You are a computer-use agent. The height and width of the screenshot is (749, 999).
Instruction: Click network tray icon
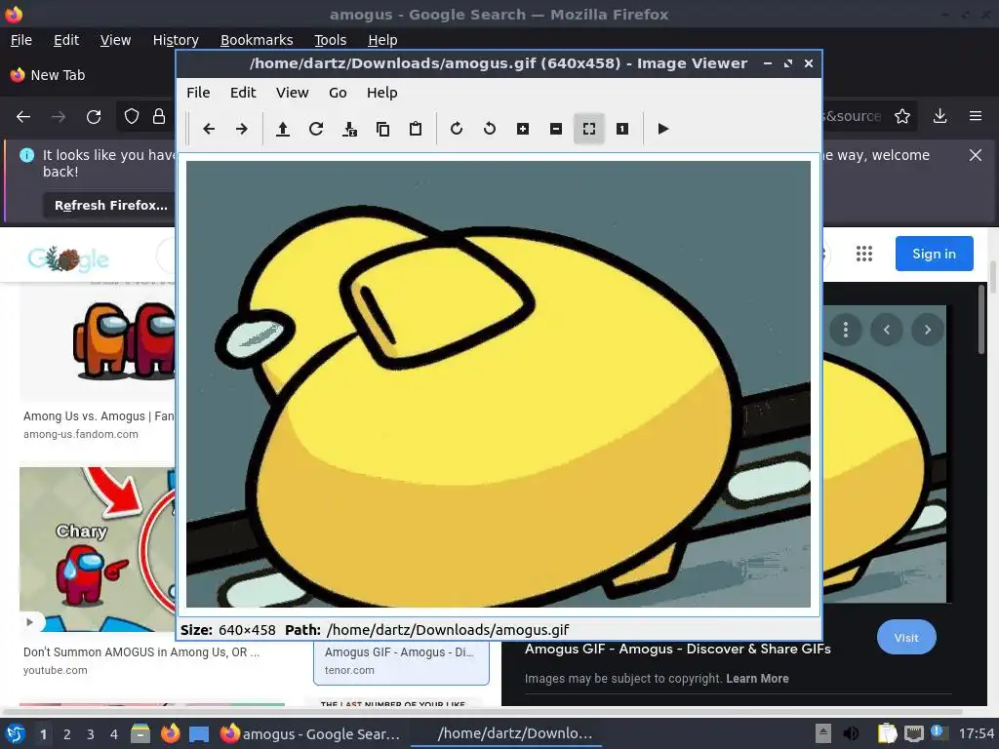tap(913, 733)
